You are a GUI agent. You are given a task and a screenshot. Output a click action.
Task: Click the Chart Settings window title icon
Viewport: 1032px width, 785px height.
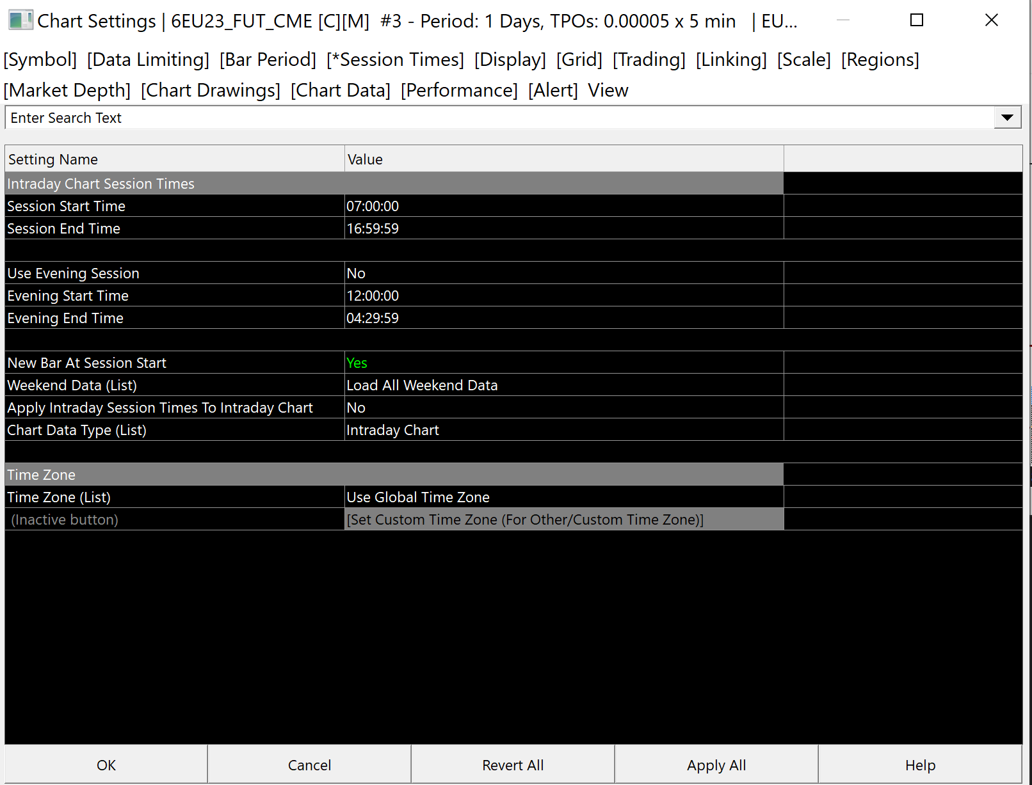click(x=20, y=20)
